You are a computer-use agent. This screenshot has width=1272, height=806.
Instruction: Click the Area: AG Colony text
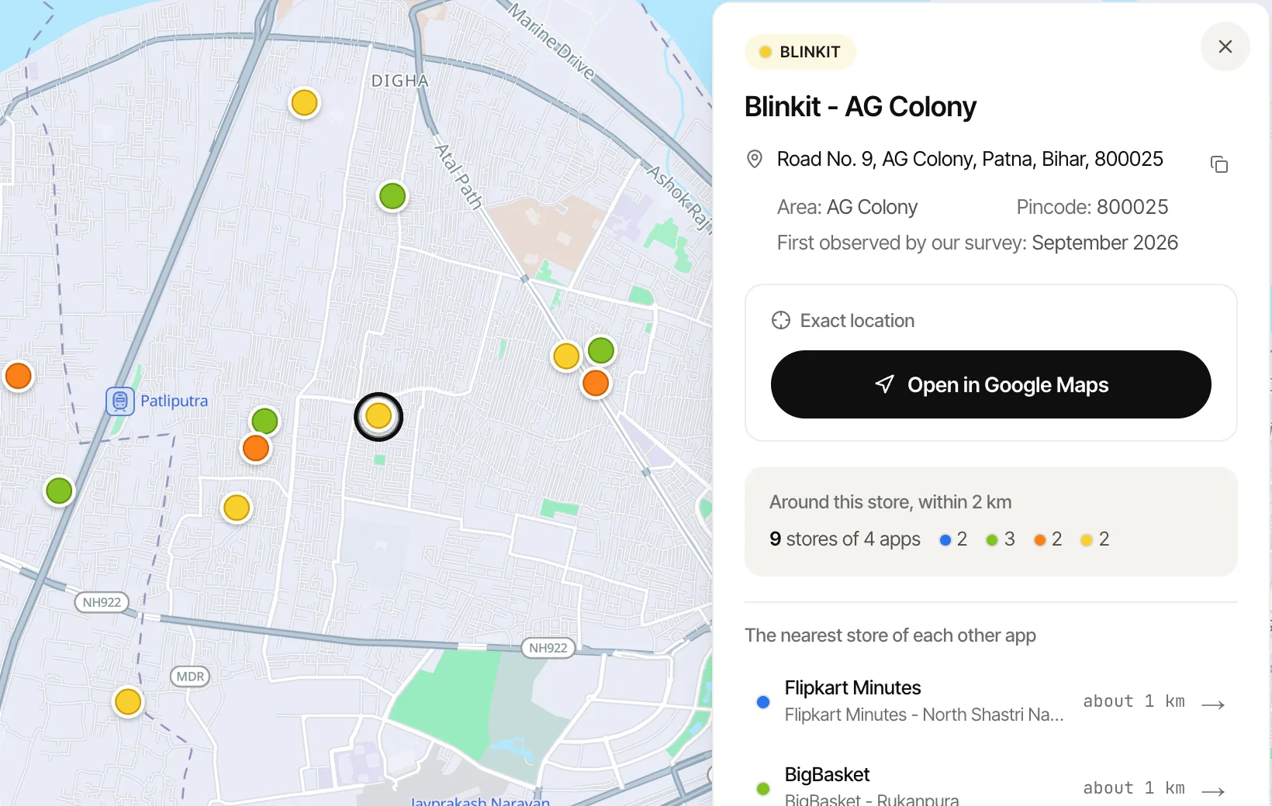point(847,207)
